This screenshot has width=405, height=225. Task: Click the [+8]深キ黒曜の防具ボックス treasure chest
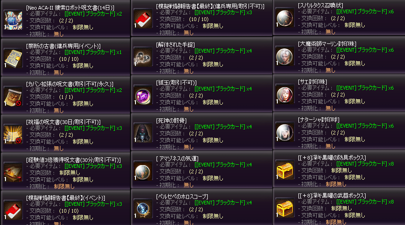pos(285,170)
